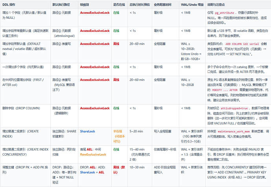Click the "attisdropped=true" code snippet
Viewport: 271px width, 187px height.
tap(234, 109)
